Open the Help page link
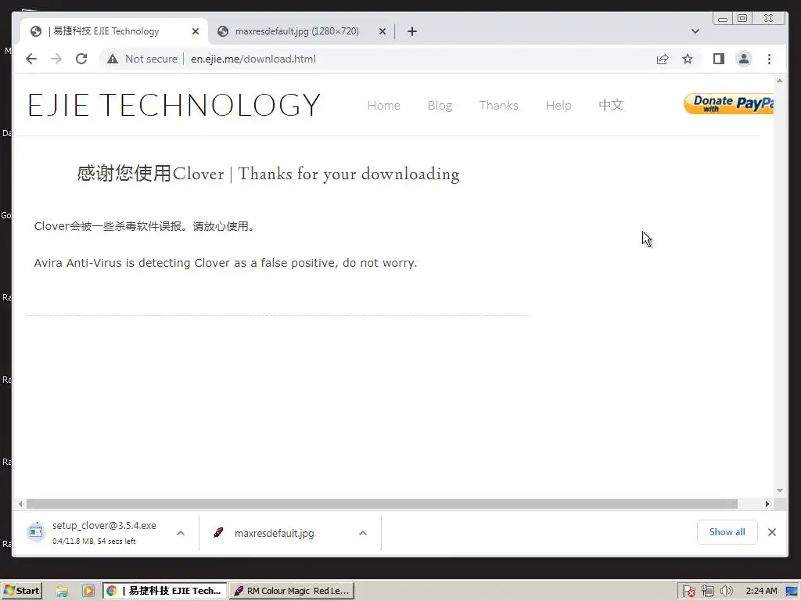The height and width of the screenshot is (601, 801). tap(559, 106)
